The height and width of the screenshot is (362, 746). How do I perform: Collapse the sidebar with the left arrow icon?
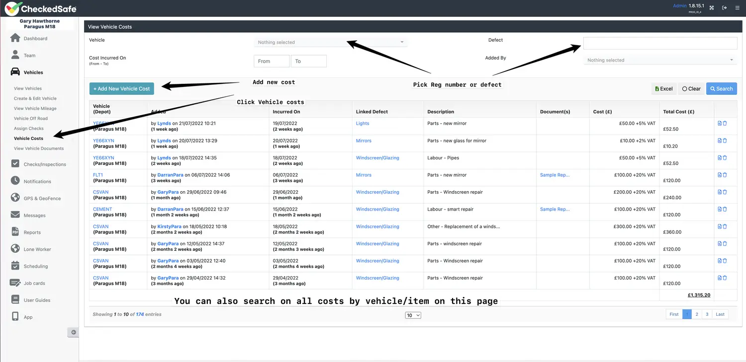click(73, 332)
